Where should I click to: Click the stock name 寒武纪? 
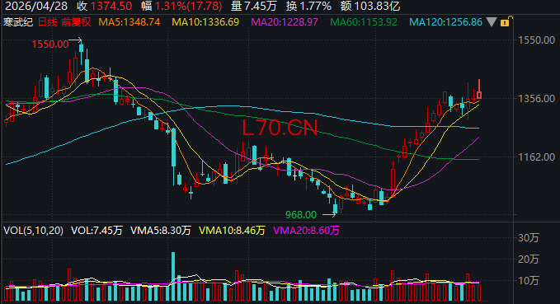[x=18, y=22]
